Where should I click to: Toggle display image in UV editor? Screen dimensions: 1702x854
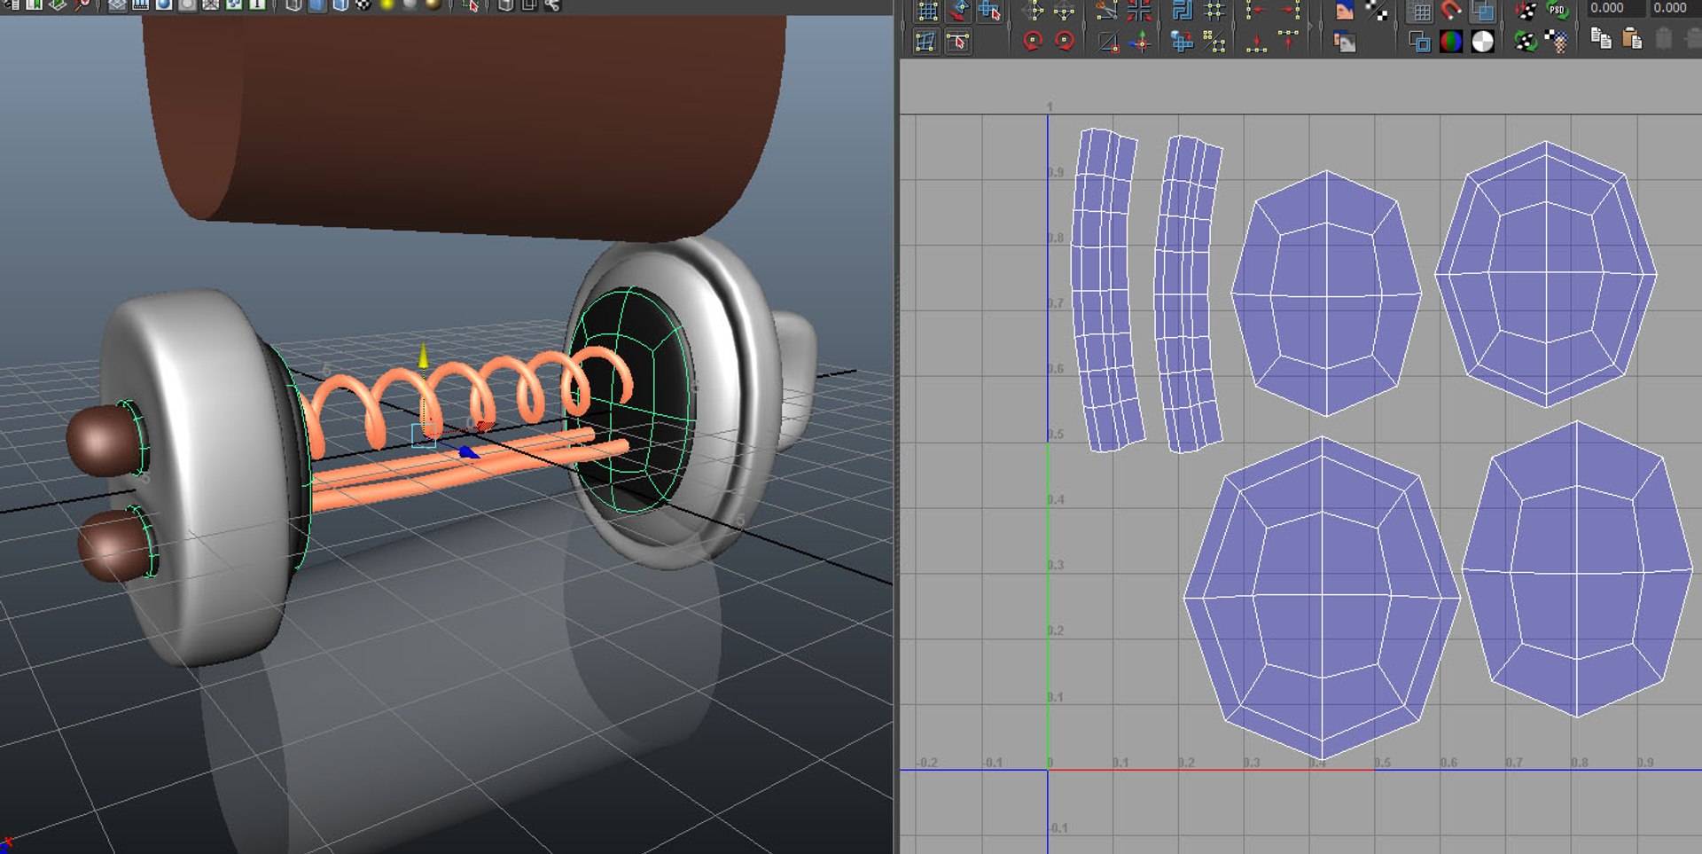coord(1345,11)
